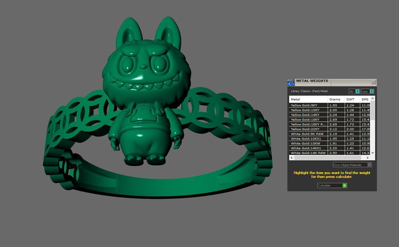
Task: Click the 1.93 grams value
Action: coord(333,105)
